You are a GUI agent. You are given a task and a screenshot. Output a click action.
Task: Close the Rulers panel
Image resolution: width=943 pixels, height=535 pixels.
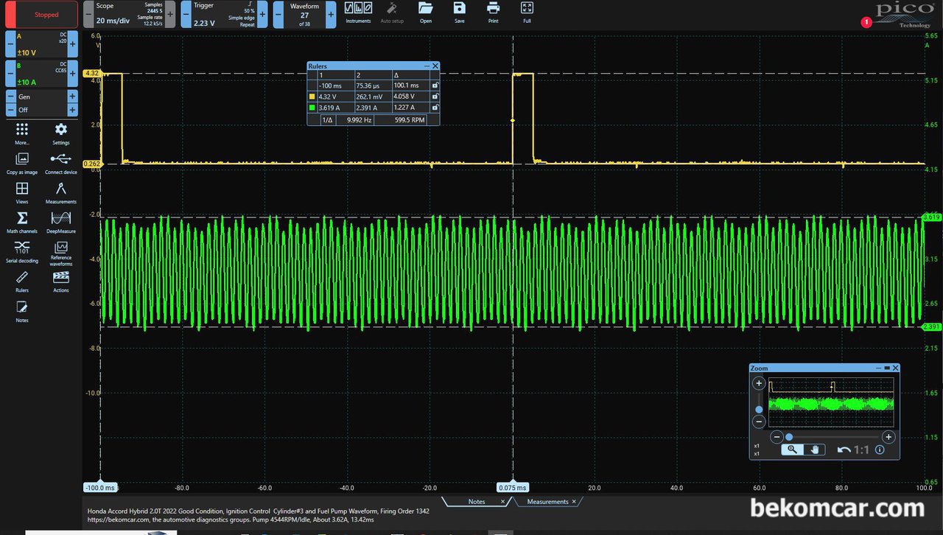click(435, 66)
